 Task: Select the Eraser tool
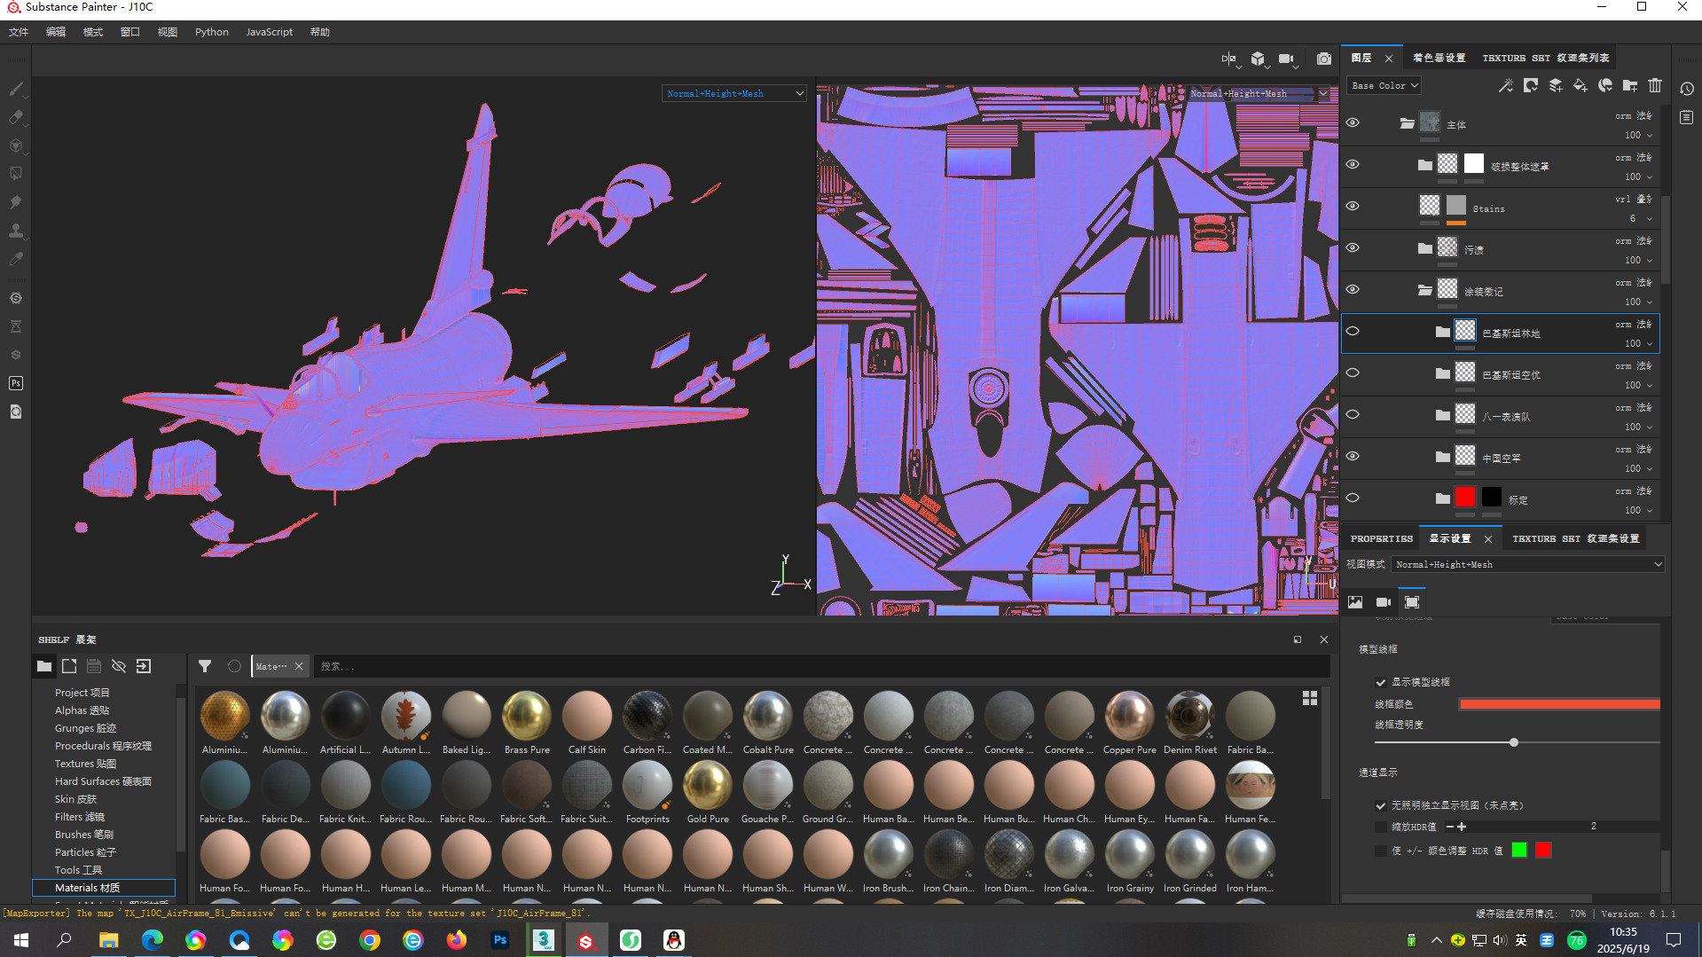(16, 117)
